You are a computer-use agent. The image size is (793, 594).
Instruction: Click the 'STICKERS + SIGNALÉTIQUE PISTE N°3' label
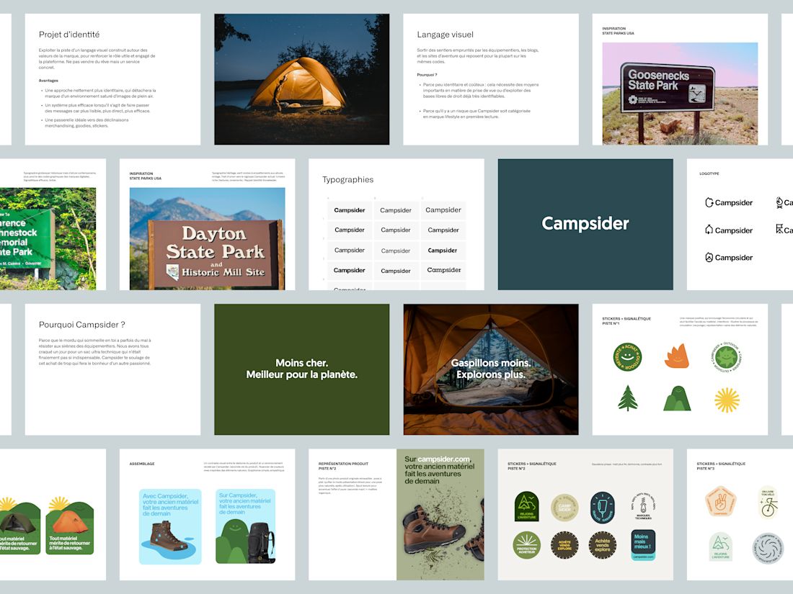[x=721, y=466]
